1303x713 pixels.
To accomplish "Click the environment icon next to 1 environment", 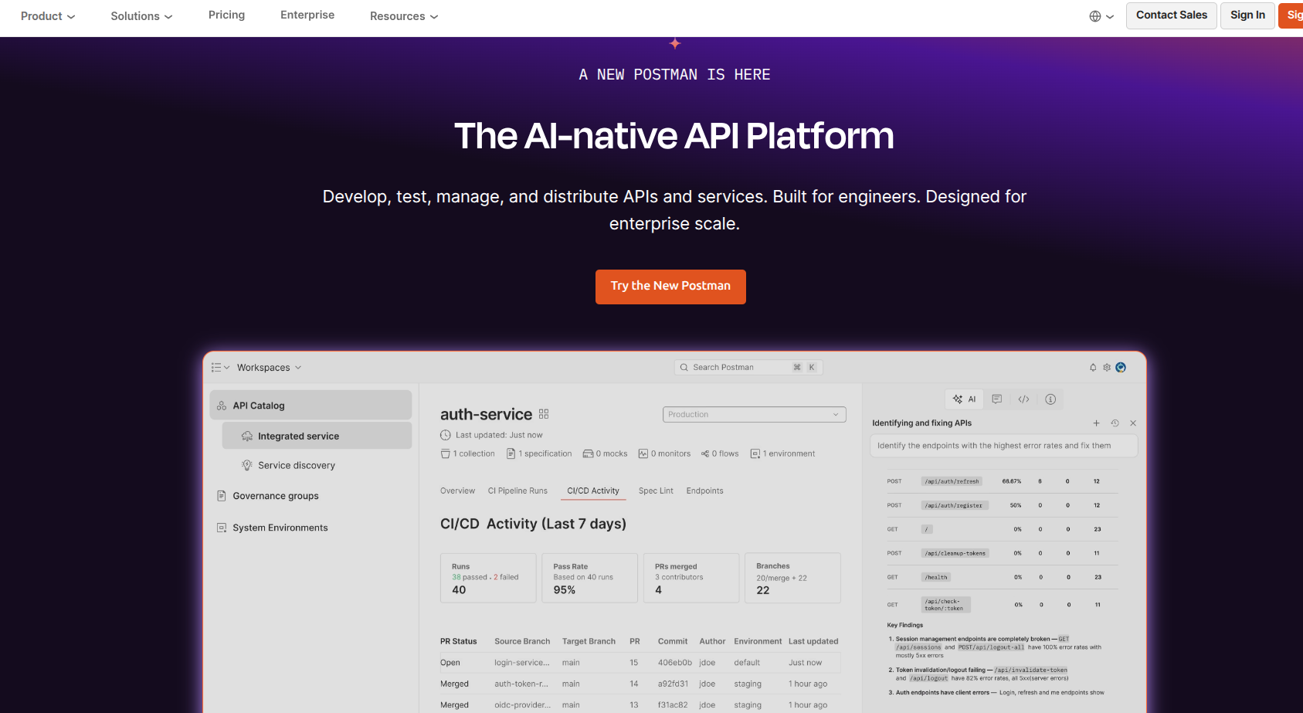I will tap(755, 453).
